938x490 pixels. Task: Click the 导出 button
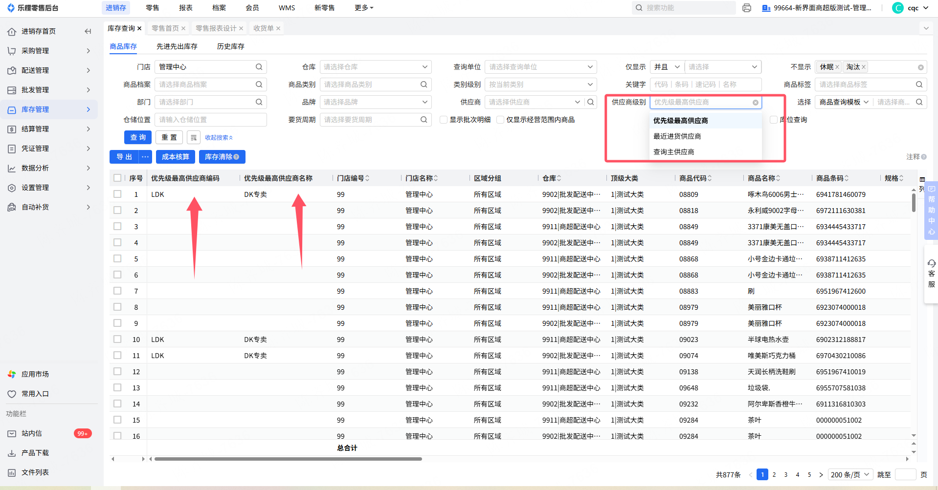pos(124,157)
